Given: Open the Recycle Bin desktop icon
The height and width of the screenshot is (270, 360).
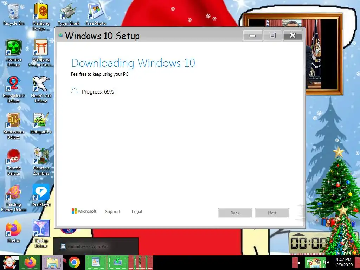Looking at the screenshot, I should point(14,14).
